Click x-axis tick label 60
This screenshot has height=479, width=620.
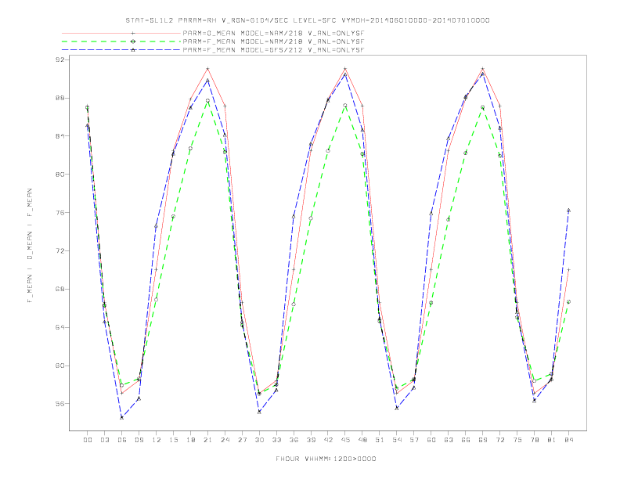coord(431,440)
